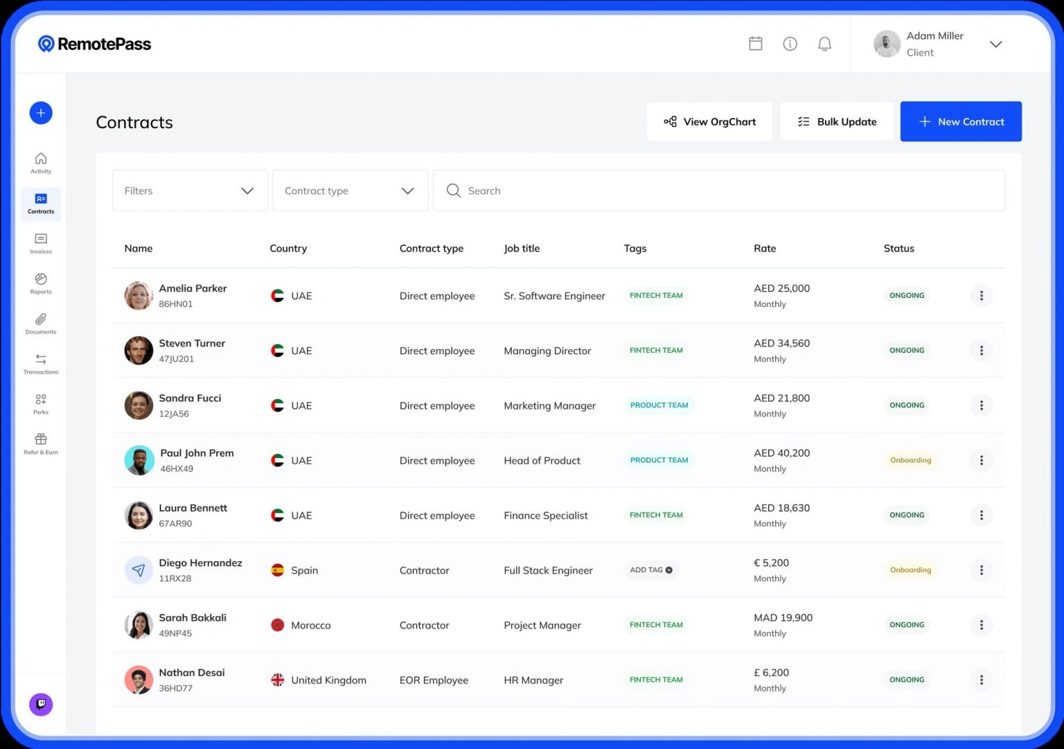The image size is (1064, 749).
Task: Open the Reports panel
Action: pos(41,284)
